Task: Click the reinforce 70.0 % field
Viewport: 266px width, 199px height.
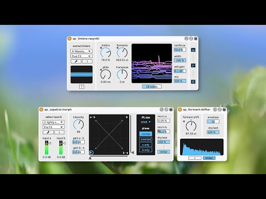Action: pos(180,50)
